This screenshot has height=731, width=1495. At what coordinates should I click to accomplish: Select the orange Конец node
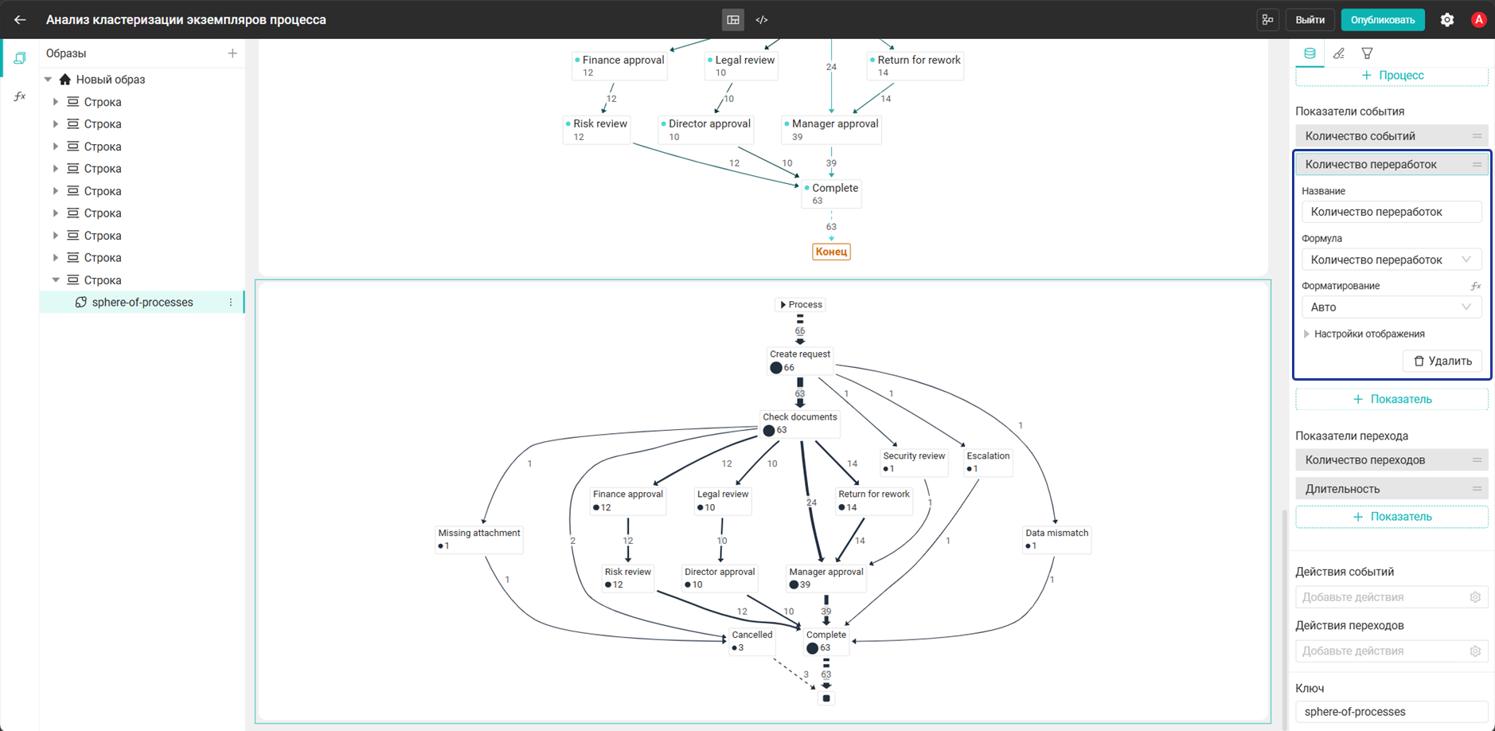click(831, 252)
